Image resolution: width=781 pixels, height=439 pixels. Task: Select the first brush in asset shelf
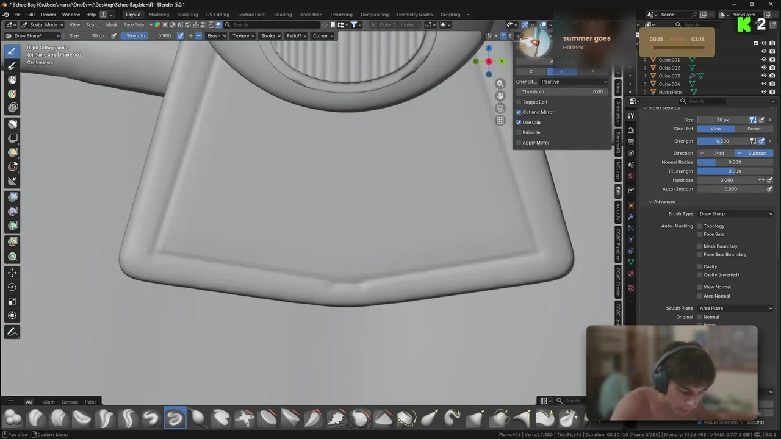pyautogui.click(x=12, y=418)
